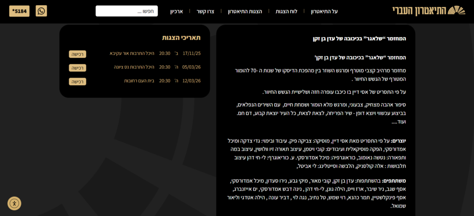The image size is (474, 216).
Task: Call the *5184 phone button
Action: coord(19,11)
